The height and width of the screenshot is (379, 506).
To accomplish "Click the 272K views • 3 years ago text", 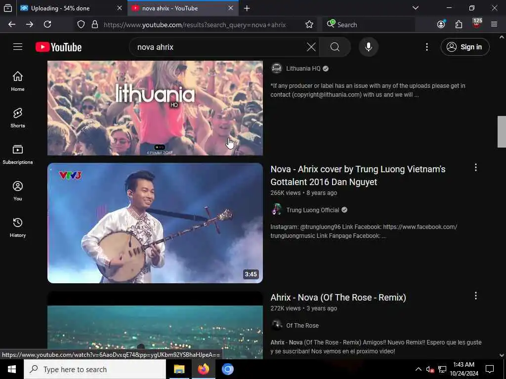I will (304, 308).
